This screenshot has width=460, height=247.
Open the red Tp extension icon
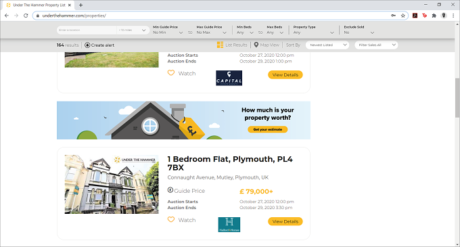[425, 16]
